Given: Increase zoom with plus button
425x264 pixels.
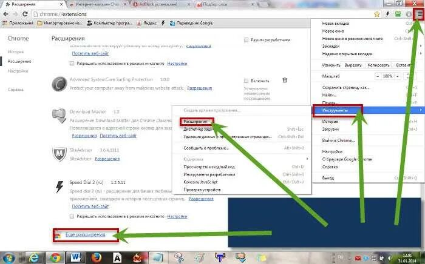Looking at the screenshot, I should [398, 76].
